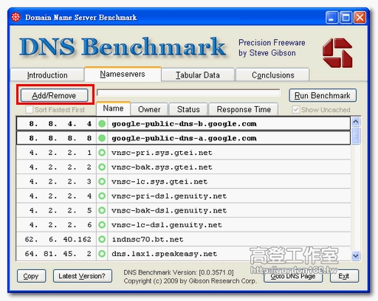The width and height of the screenshot is (378, 301).
Task: Open the Tabular Data tab
Action: (x=198, y=75)
